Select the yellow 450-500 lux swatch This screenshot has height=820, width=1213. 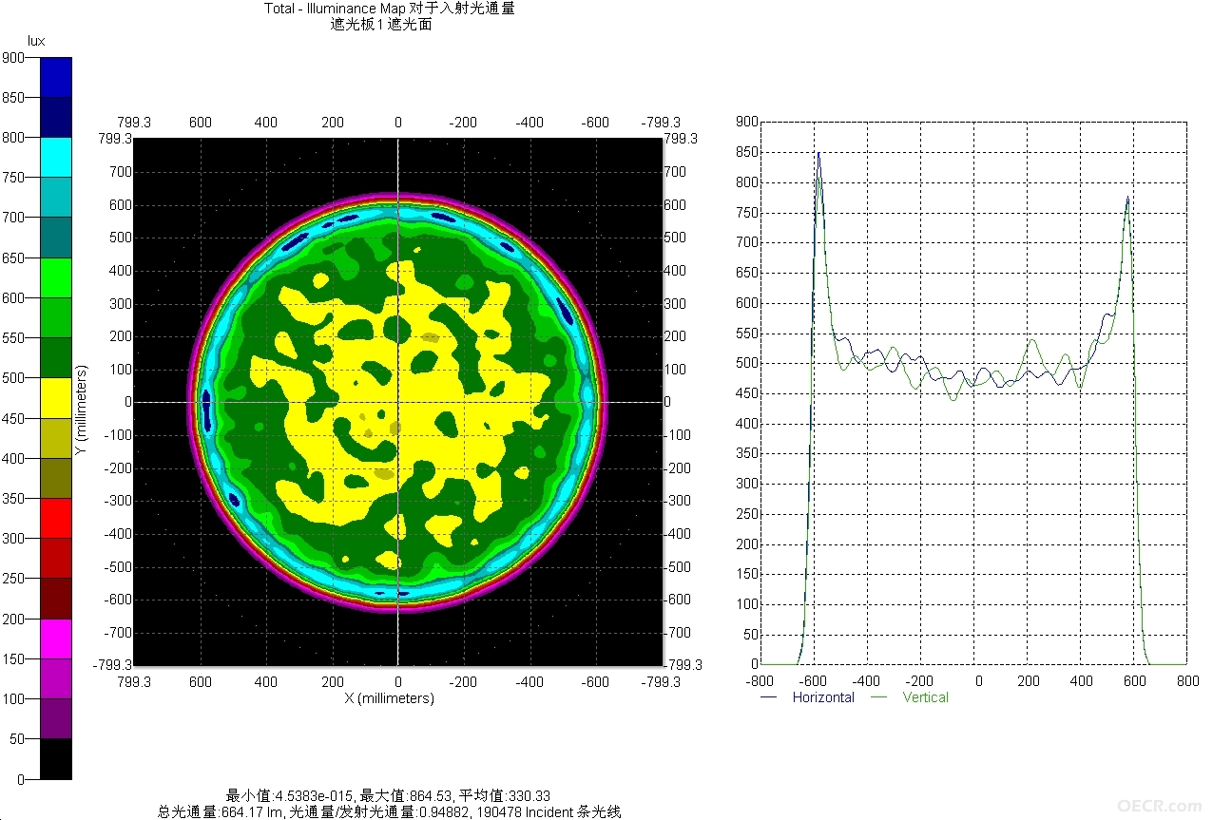coord(56,397)
